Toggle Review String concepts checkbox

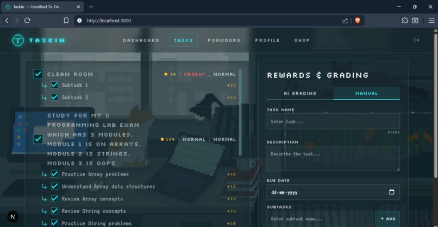point(54,211)
